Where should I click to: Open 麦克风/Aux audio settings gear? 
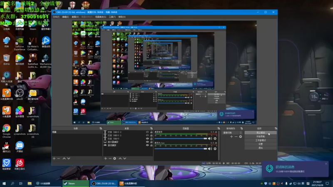click(215, 149)
